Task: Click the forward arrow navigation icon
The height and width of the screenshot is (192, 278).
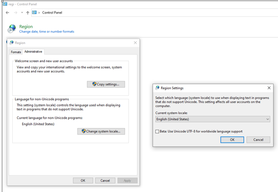Action: [15, 13]
